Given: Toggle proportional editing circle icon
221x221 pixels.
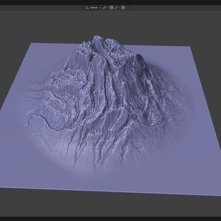Looking at the screenshot, I should [123, 8].
